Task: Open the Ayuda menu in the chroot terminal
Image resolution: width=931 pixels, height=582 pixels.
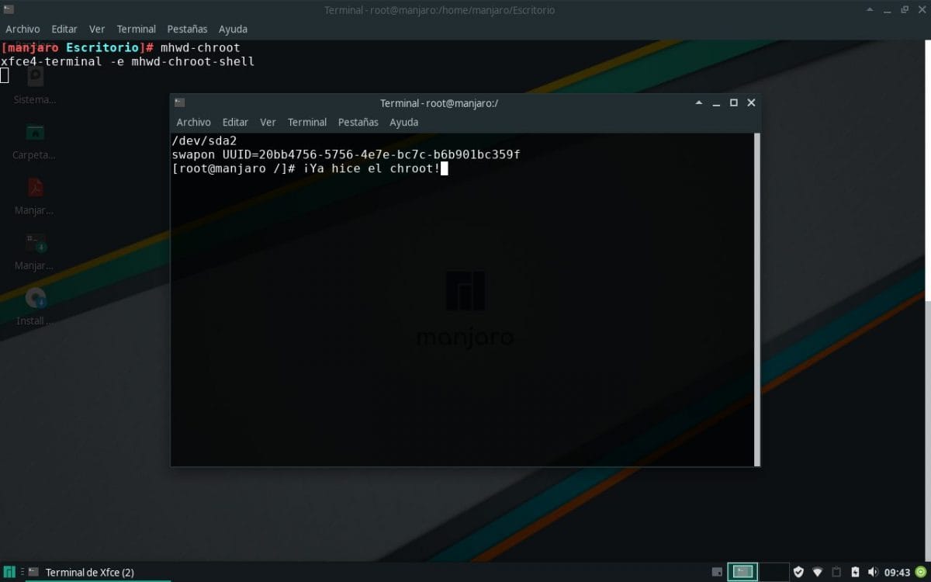Action: (403, 122)
